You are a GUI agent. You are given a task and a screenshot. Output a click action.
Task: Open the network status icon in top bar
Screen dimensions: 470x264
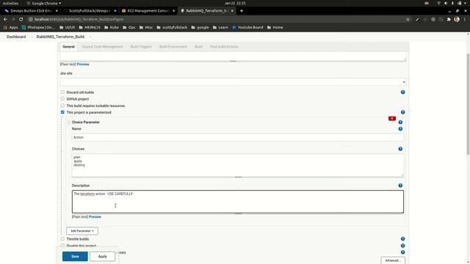pos(439,3)
